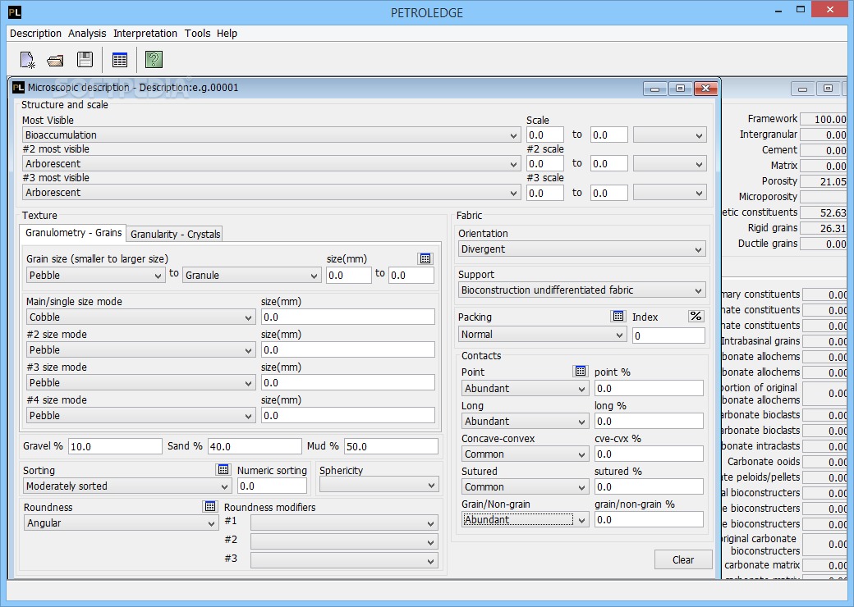Open the Sutured Common dropdown
The image size is (854, 607).
pyautogui.click(x=525, y=486)
